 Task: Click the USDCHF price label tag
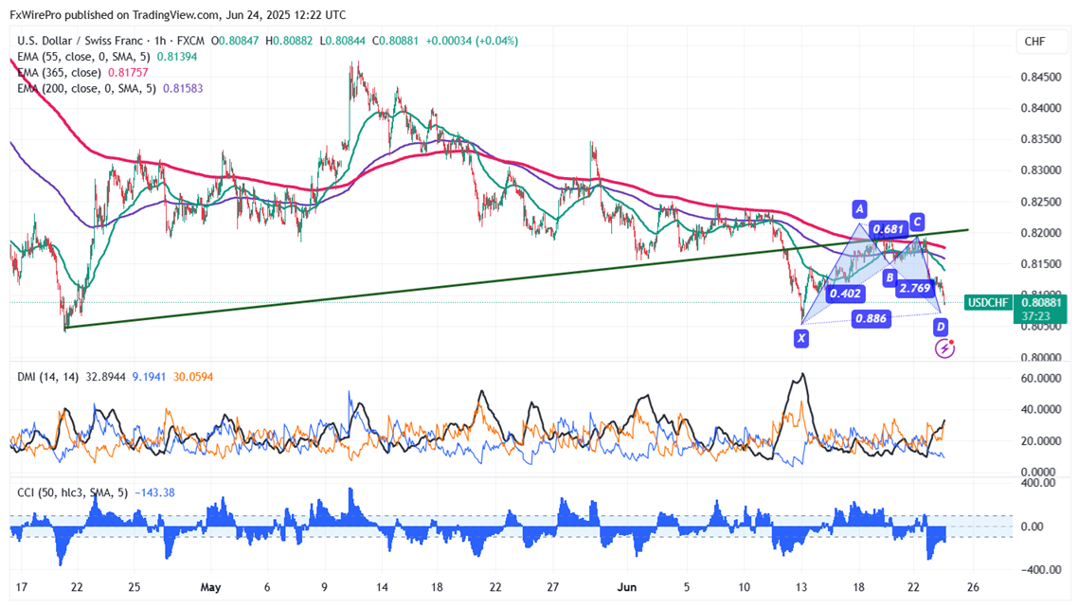click(x=988, y=302)
